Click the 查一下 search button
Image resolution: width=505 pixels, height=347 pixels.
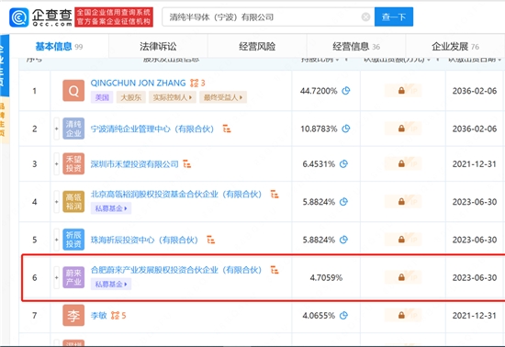(394, 17)
